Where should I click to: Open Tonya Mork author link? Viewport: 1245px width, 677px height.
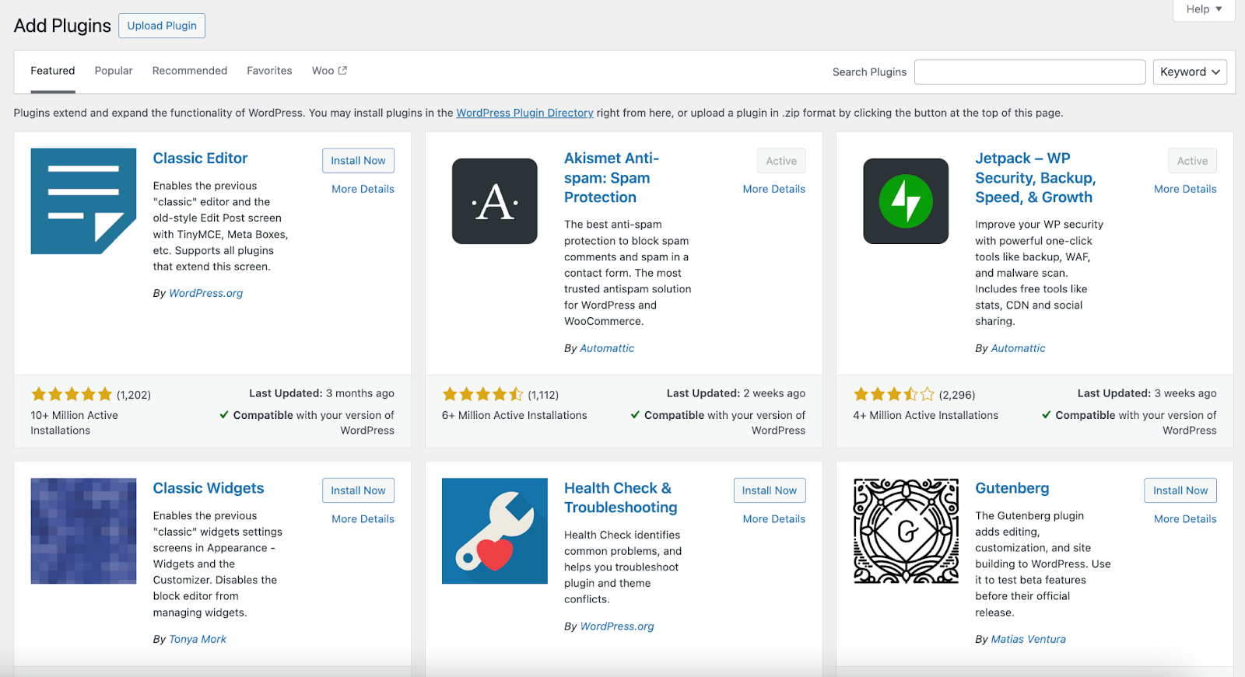[198, 639]
